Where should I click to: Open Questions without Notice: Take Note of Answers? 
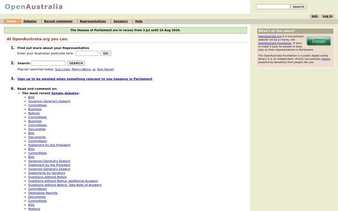(65, 185)
